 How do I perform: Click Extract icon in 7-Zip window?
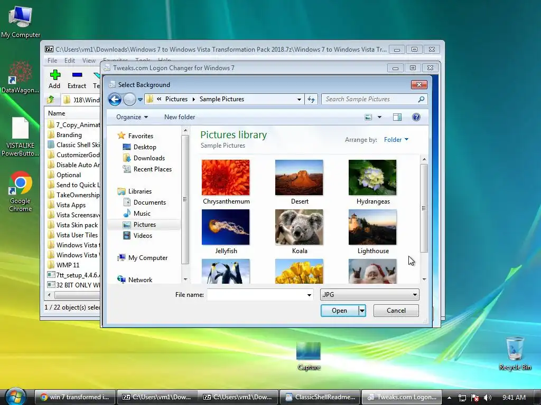pos(77,79)
